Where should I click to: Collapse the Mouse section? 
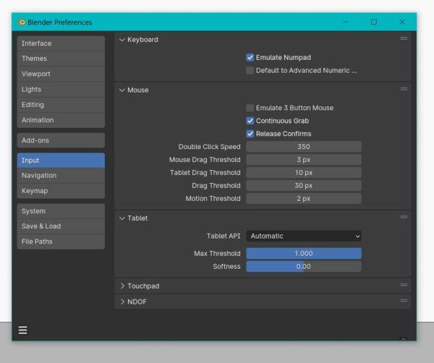(x=122, y=90)
